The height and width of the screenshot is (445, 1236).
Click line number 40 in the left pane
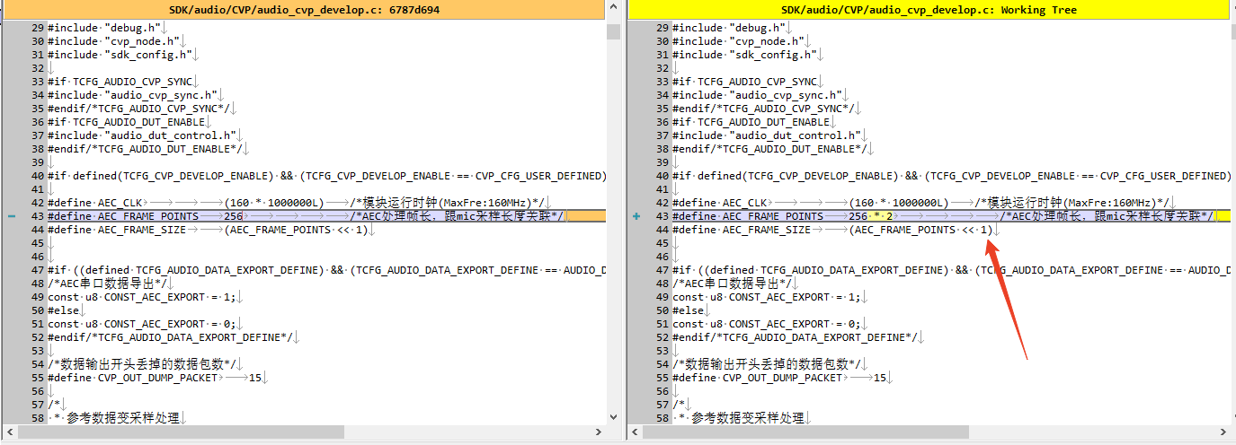(x=38, y=176)
